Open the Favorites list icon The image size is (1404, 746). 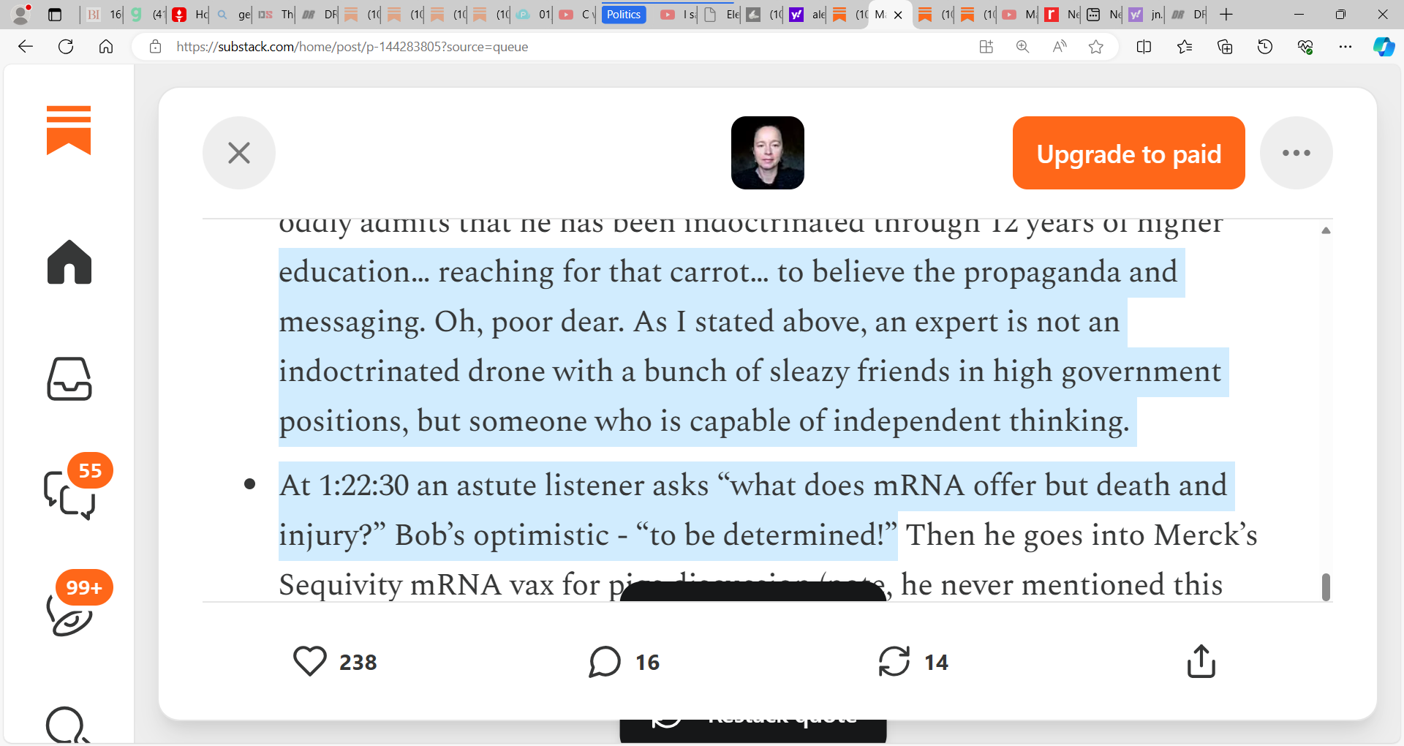point(1185,47)
